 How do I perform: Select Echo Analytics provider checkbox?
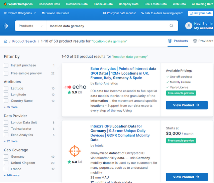(x=6, y=135)
